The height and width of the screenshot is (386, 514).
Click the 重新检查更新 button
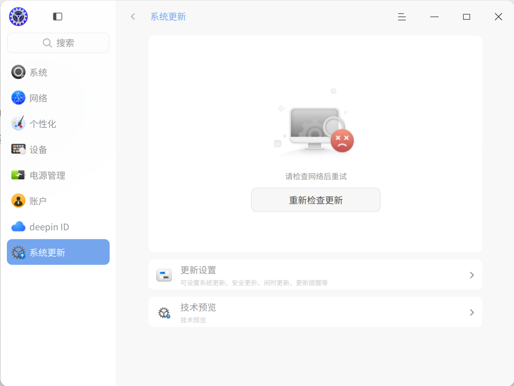tap(316, 200)
